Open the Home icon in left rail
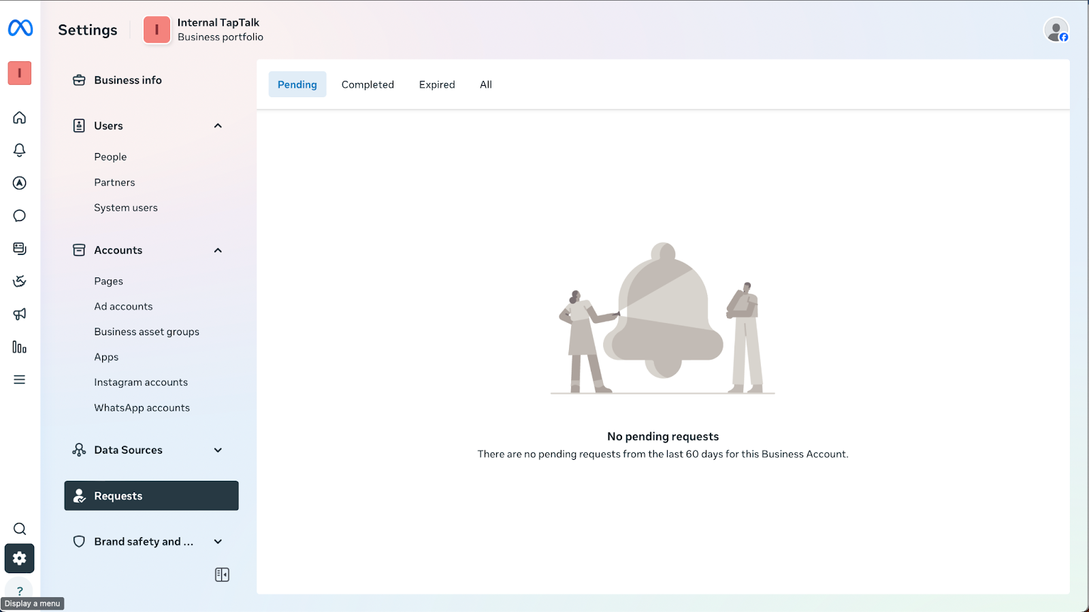This screenshot has width=1089, height=612. pyautogui.click(x=20, y=118)
